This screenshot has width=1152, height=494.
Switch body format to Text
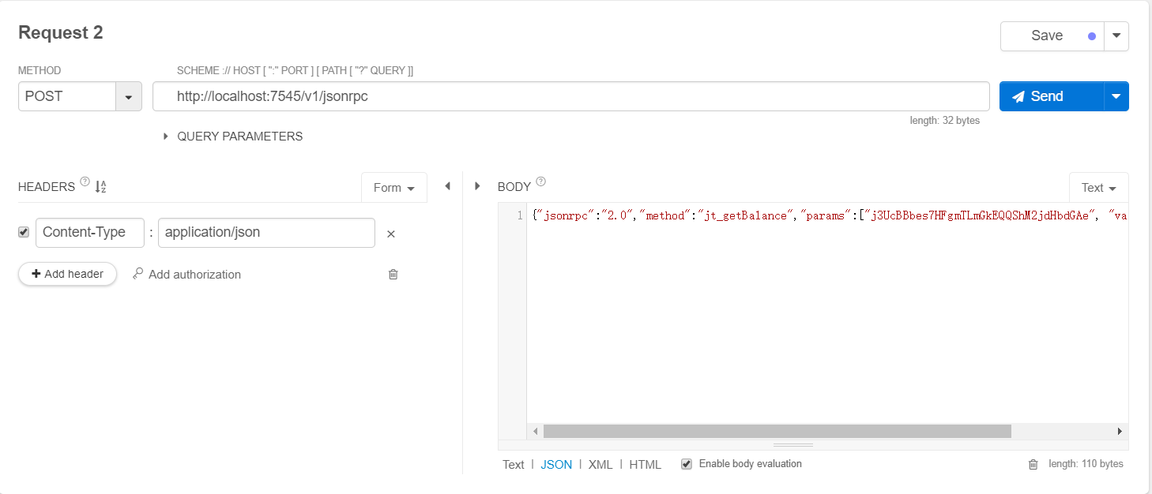pyautogui.click(x=513, y=465)
